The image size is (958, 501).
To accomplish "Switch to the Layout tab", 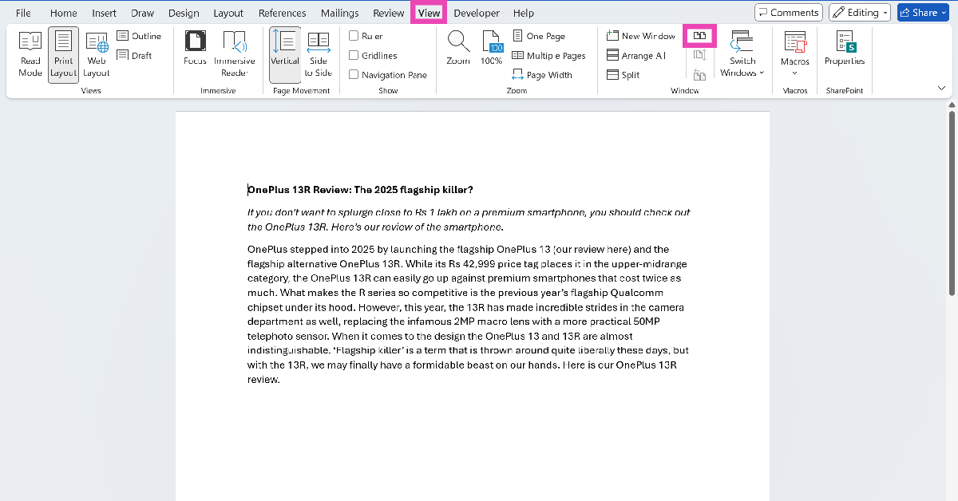I will click(228, 13).
